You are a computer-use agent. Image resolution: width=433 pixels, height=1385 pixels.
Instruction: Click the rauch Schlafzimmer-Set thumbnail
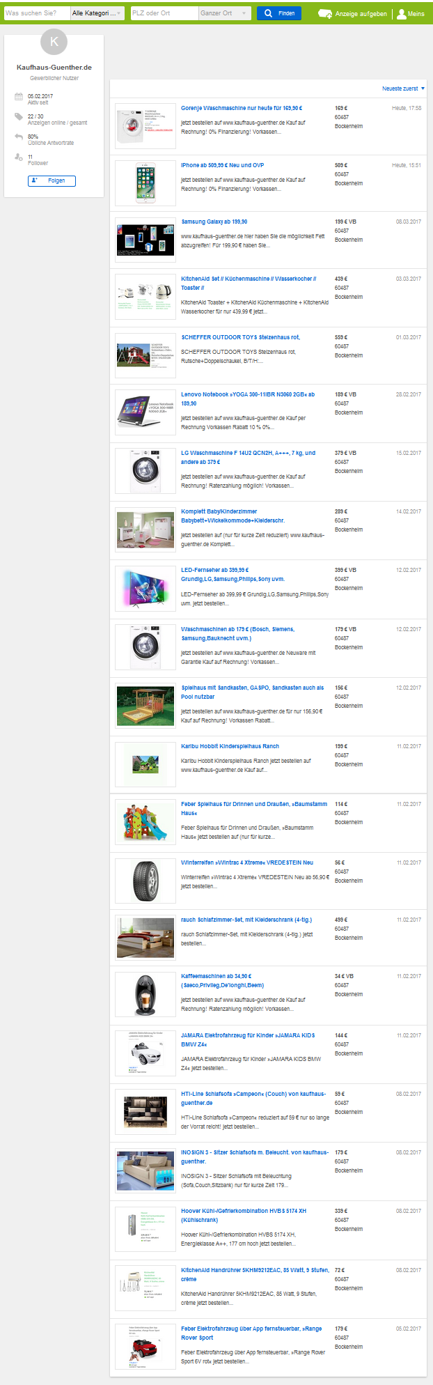[145, 938]
